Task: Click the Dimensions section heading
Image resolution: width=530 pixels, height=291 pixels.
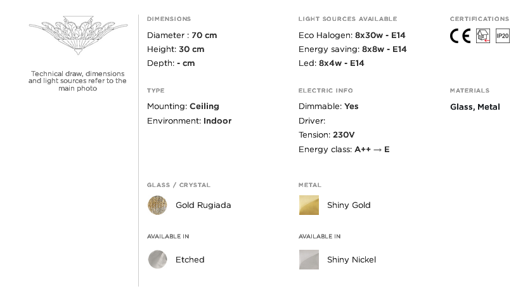Action: pyautogui.click(x=169, y=19)
